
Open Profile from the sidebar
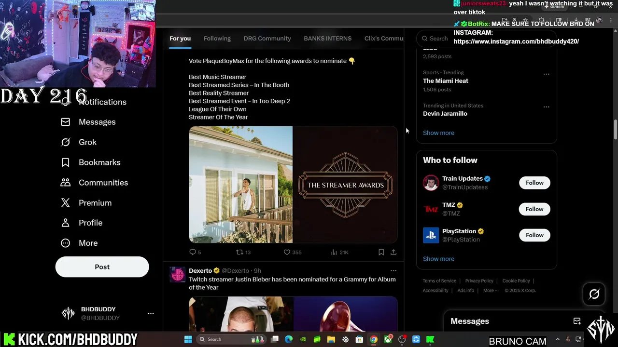82,223
